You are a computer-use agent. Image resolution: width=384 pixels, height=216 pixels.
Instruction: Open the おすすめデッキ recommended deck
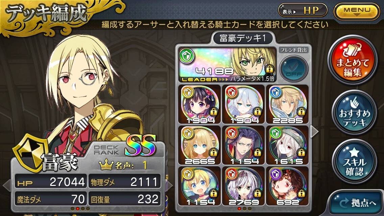354,112
